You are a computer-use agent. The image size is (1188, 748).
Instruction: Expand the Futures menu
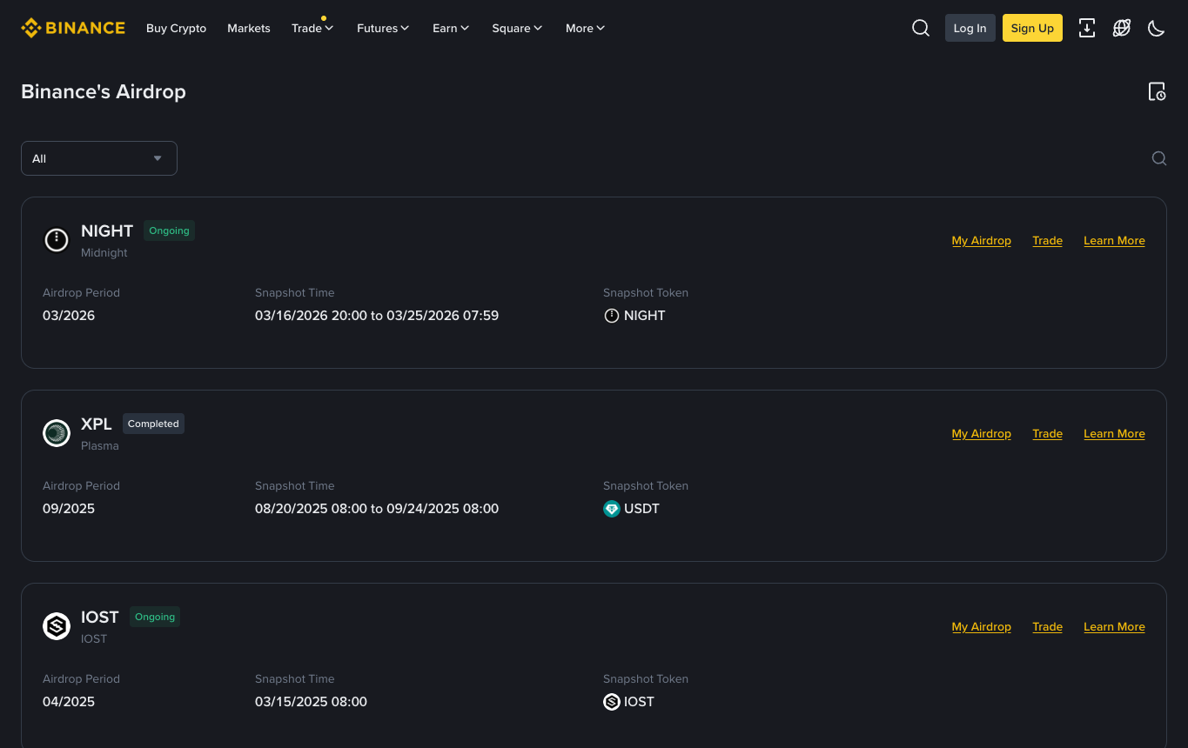(x=383, y=28)
